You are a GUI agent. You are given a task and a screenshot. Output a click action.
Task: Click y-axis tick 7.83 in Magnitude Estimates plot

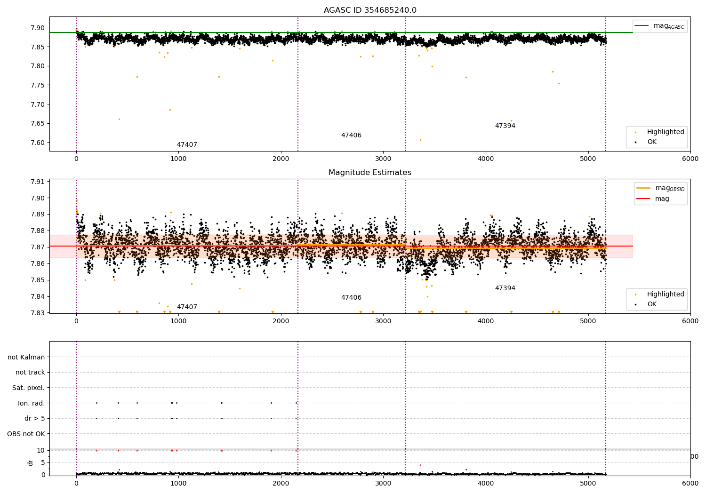point(38,313)
